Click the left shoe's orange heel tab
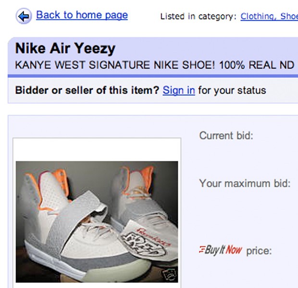Screen dimensions: 298x288 (x=60, y=180)
